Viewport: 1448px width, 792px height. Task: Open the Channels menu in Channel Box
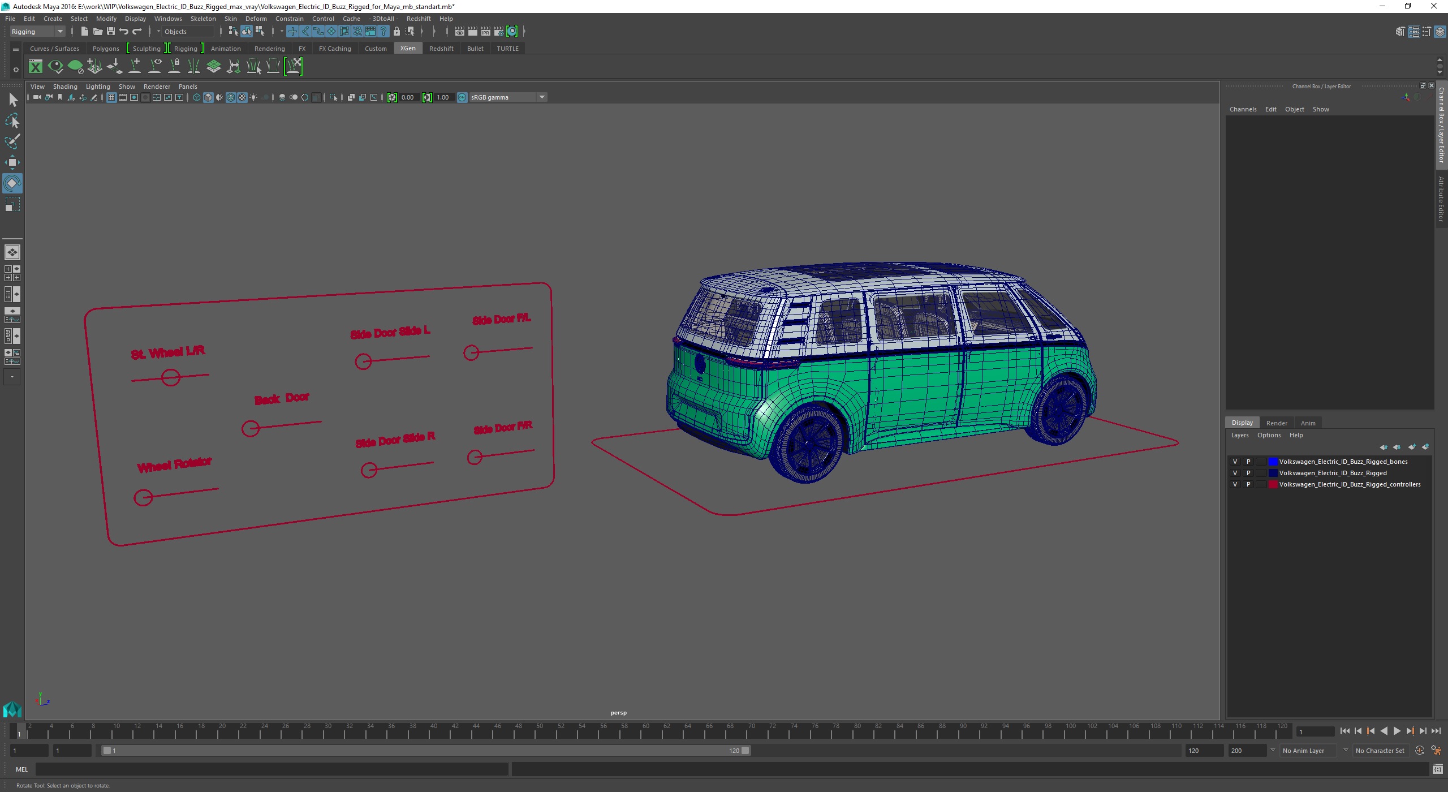click(1243, 109)
